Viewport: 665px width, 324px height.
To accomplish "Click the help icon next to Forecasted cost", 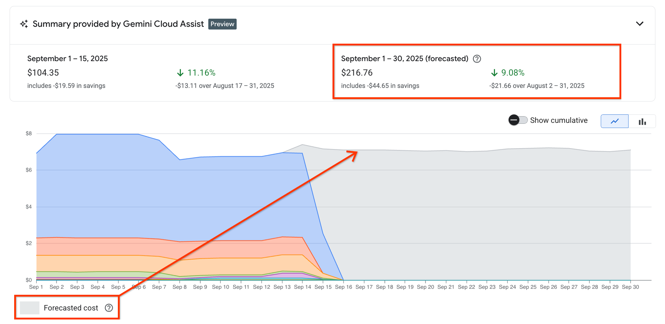I will (109, 308).
